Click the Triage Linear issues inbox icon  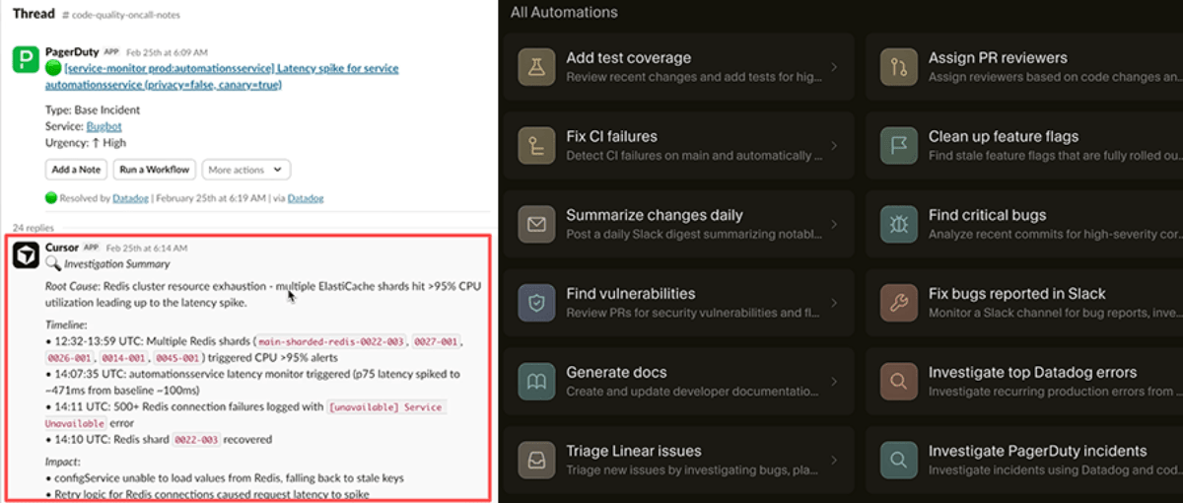coord(536,460)
